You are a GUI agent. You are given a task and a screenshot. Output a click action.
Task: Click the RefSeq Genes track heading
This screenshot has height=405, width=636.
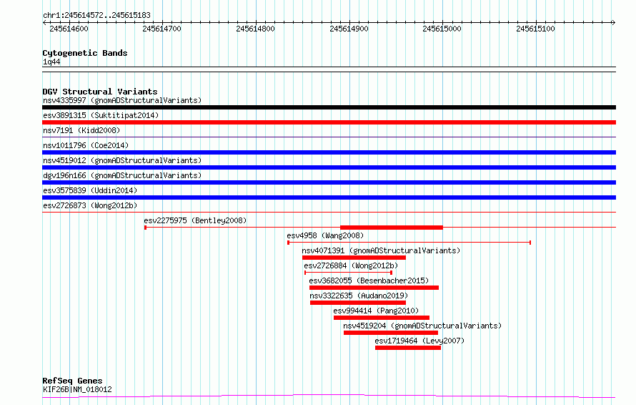click(x=72, y=381)
